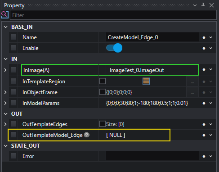Check the box left of Enable
The image size is (219, 172).
coord(13,48)
